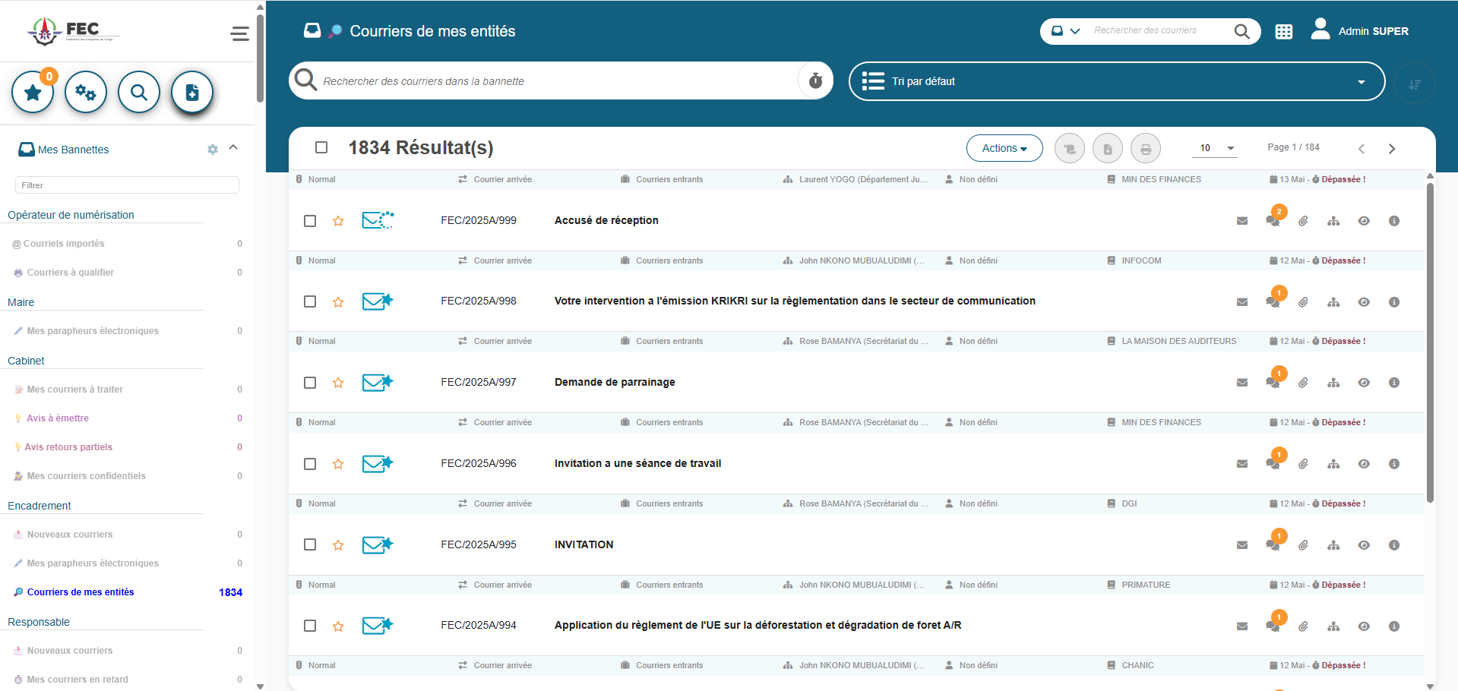Select the document creation icon with plus sign
The image size is (1458, 691).
point(191,91)
